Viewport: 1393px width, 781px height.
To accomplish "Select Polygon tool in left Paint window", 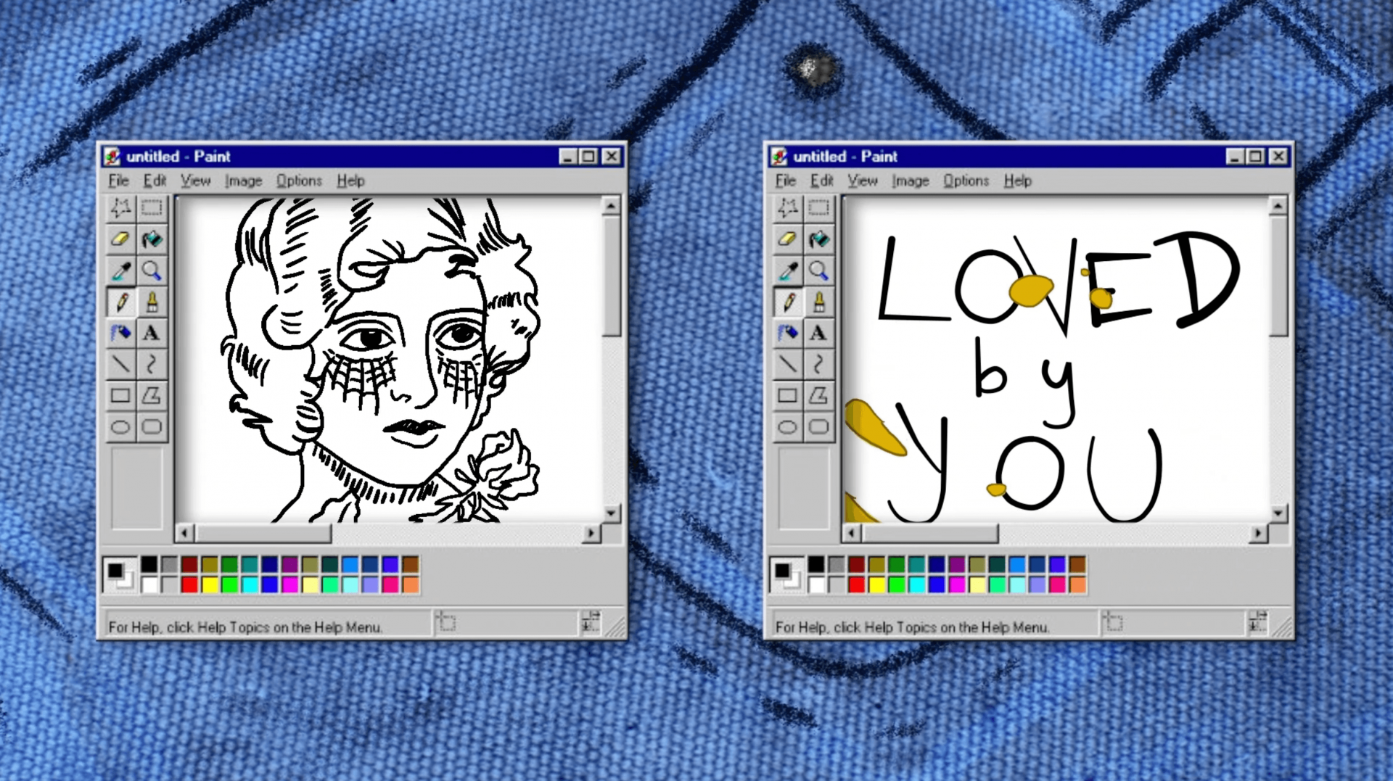I will tap(152, 396).
